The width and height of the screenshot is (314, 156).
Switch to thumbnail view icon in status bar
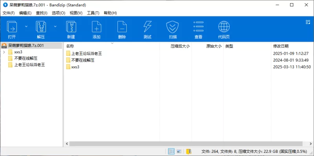click(179, 151)
